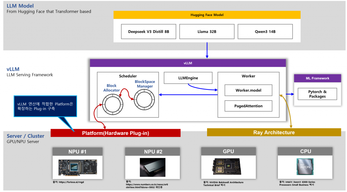
Task: Select the Intel Xeon CPU chip image
Action: (305, 167)
